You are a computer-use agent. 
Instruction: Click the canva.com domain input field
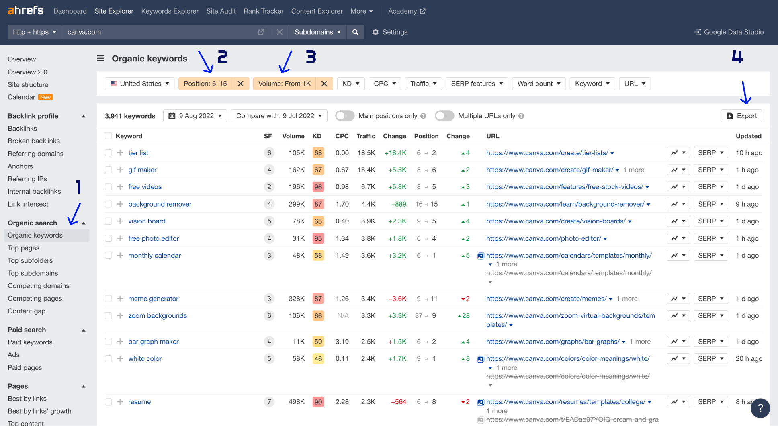point(159,32)
